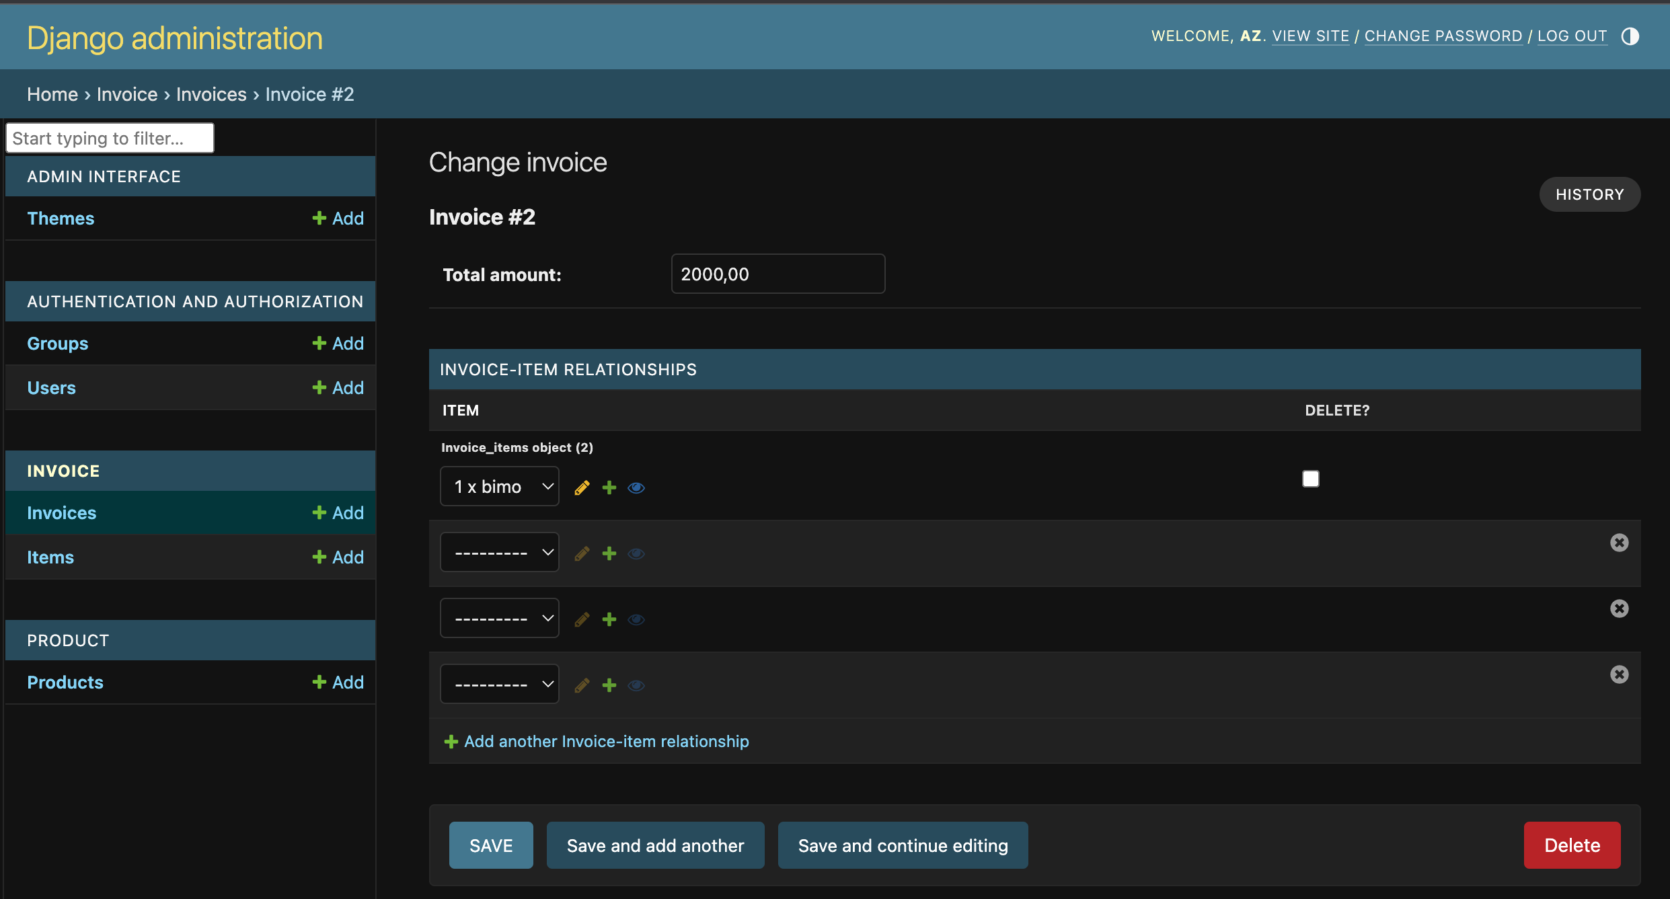Select item from first dashed dropdown

pyautogui.click(x=500, y=551)
